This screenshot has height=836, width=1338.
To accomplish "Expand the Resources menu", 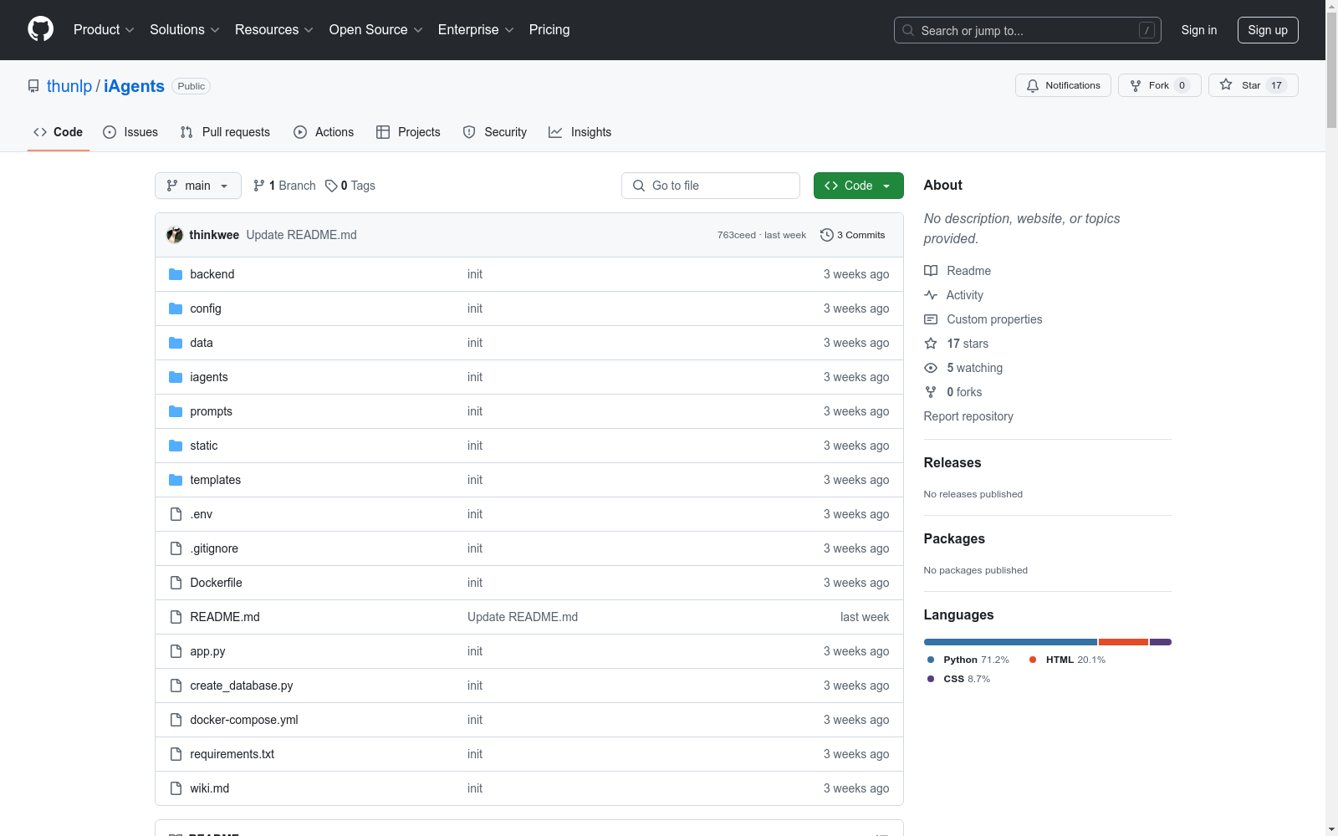I will click(x=274, y=30).
